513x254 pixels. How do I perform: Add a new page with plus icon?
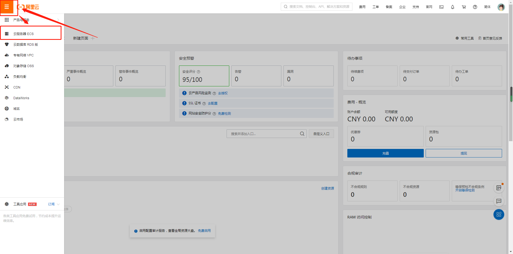coord(93,38)
